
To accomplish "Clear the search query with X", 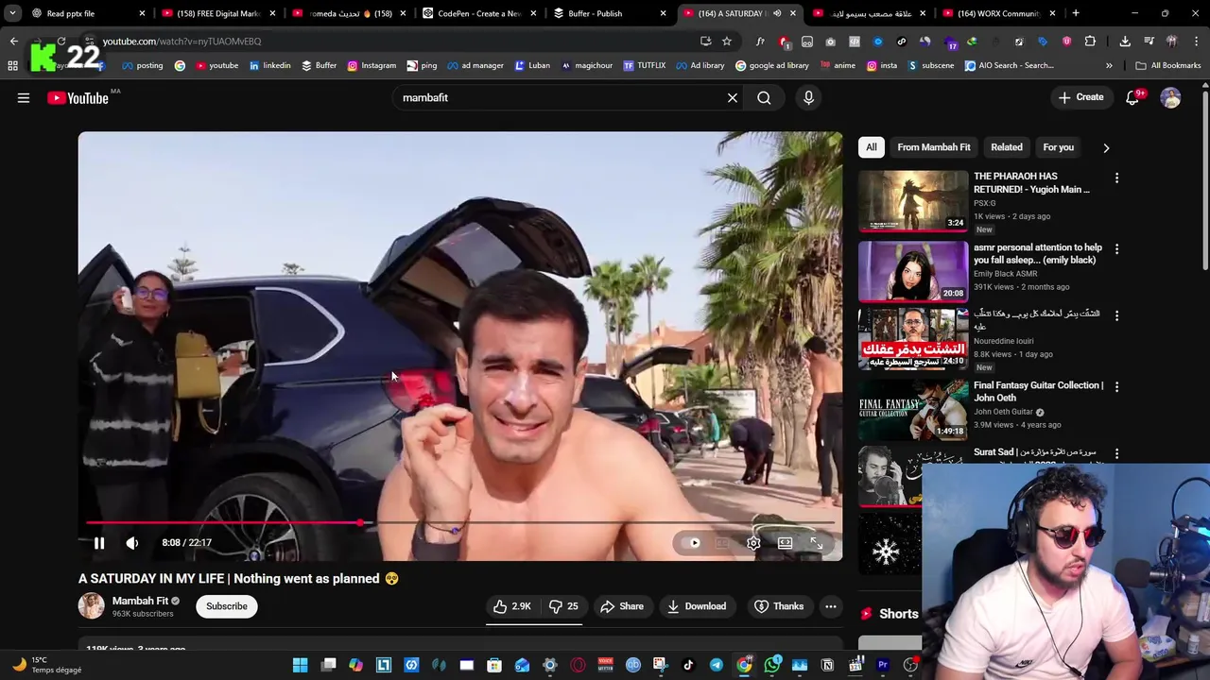I will coord(733,97).
